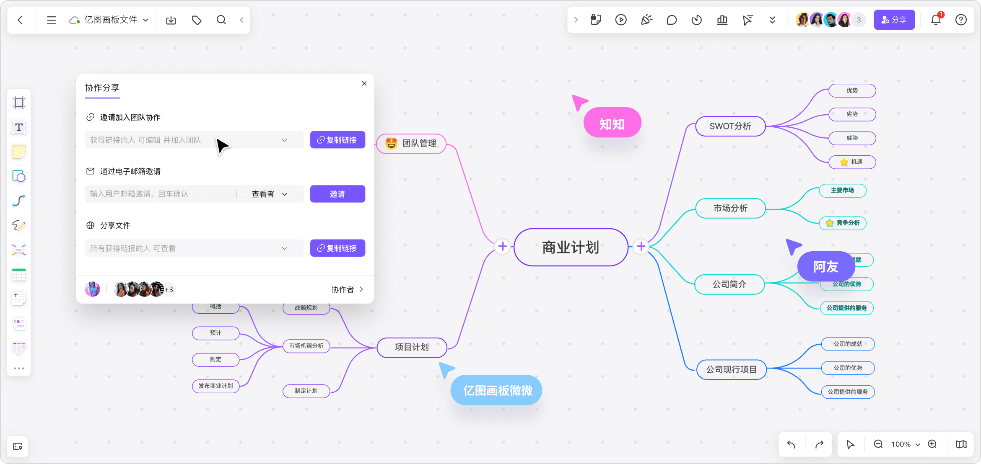The width and height of the screenshot is (981, 464).
Task: Click the 复制链接 button to copy the link
Action: point(337,140)
